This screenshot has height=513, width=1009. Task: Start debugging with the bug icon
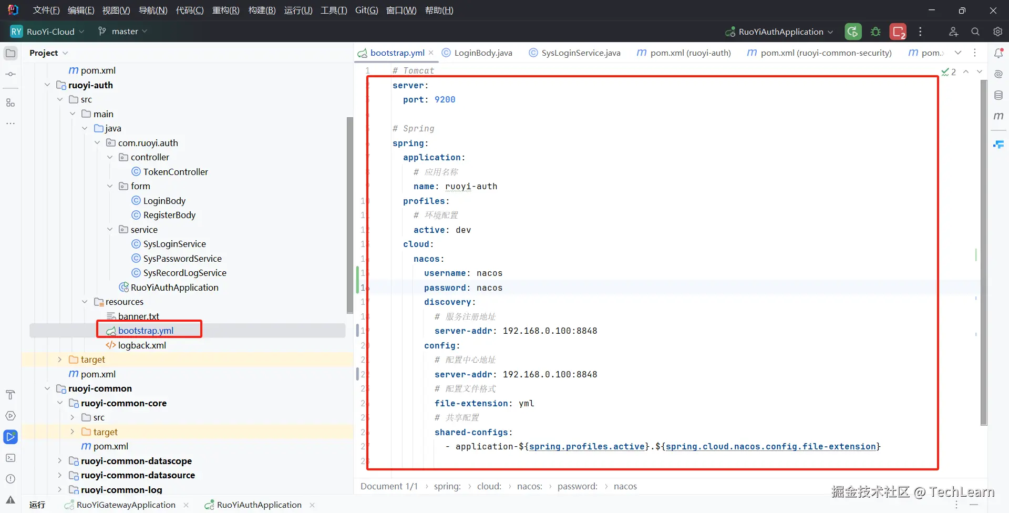876,32
